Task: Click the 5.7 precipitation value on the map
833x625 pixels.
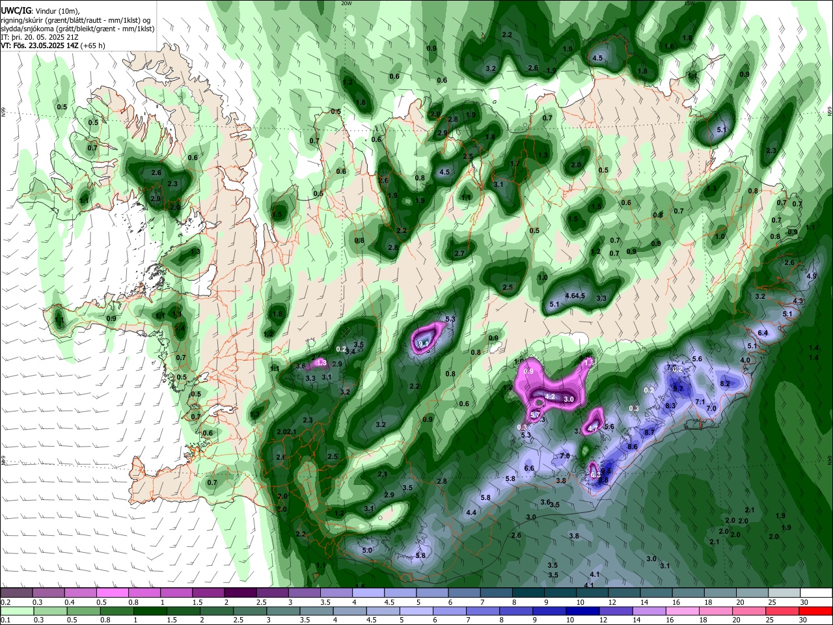Action: coord(536,415)
